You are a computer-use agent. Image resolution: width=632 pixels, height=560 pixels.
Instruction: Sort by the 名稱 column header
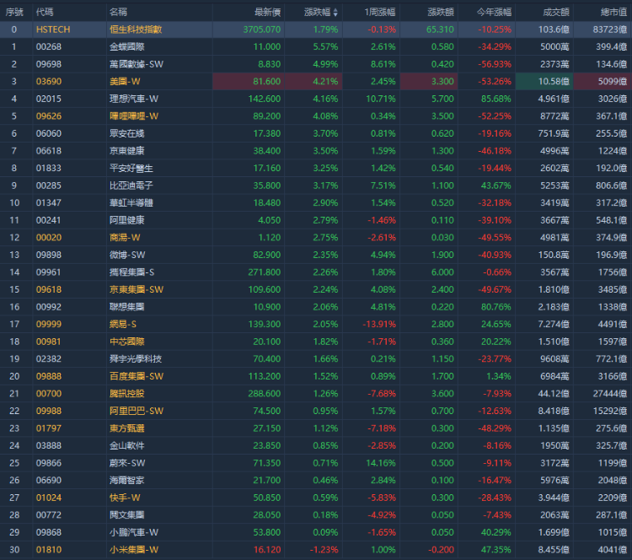click(118, 13)
